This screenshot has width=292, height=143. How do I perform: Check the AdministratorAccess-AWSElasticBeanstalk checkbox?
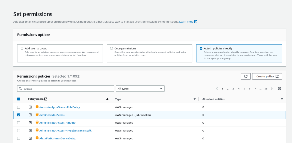coord(19,130)
